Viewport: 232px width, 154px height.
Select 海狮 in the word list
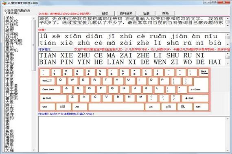[9, 141]
